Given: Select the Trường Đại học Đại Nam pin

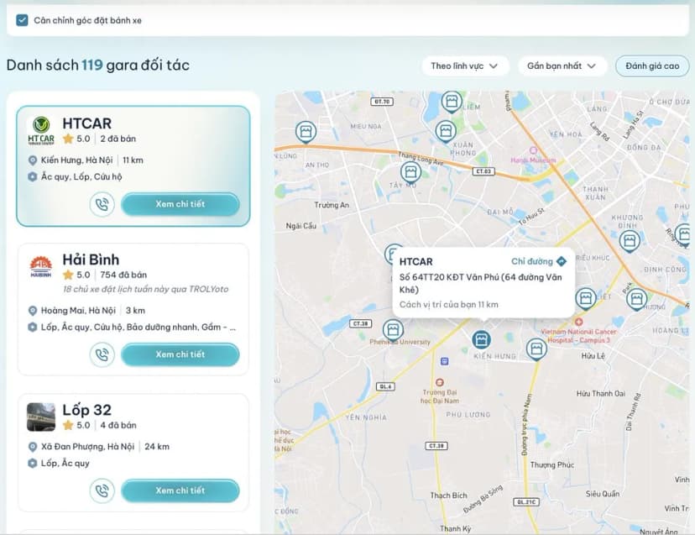Looking at the screenshot, I should 439,382.
